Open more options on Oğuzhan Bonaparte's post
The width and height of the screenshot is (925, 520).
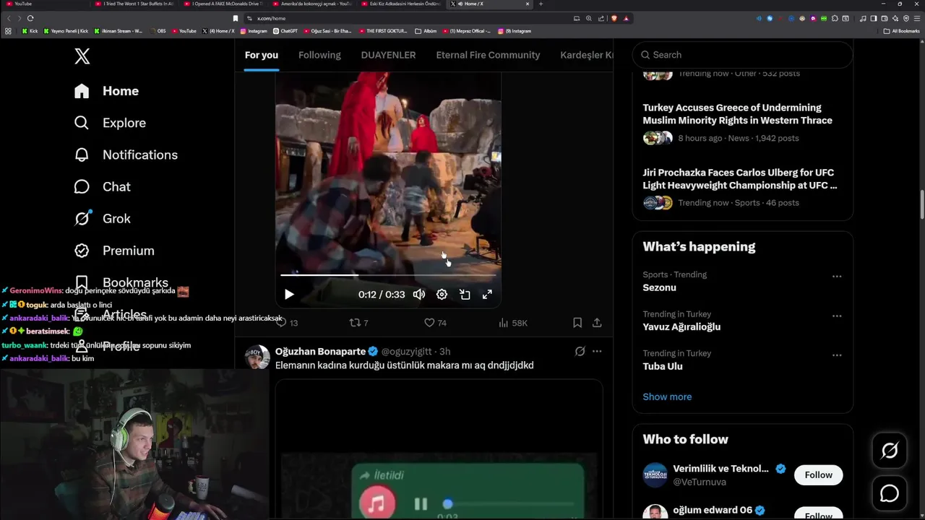597,352
